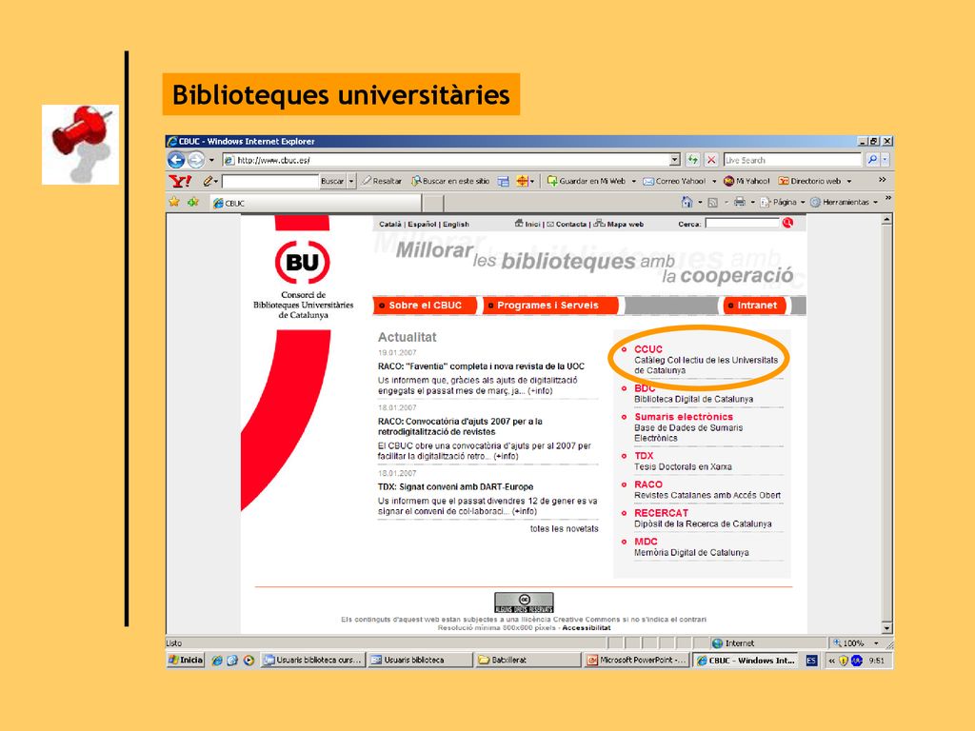Click the Resaltar highlighter button
The height and width of the screenshot is (731, 975).
381,181
